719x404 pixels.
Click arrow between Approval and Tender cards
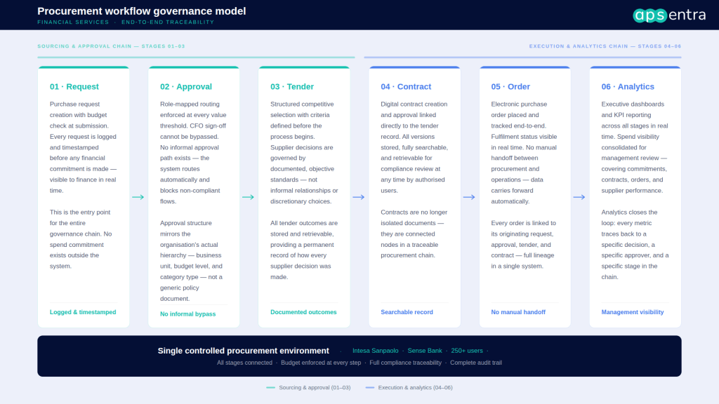click(248, 197)
